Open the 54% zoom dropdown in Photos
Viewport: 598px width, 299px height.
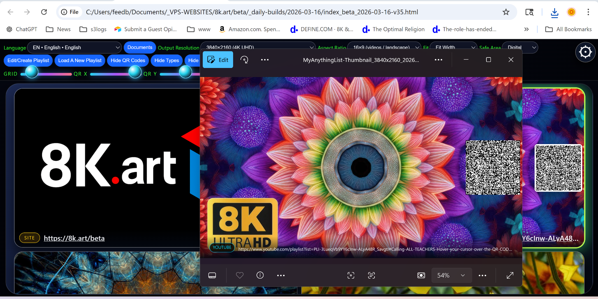(452, 275)
